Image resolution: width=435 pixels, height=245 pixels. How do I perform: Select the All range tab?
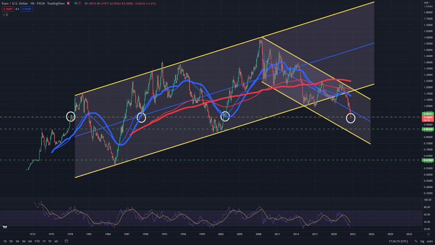coord(56,241)
